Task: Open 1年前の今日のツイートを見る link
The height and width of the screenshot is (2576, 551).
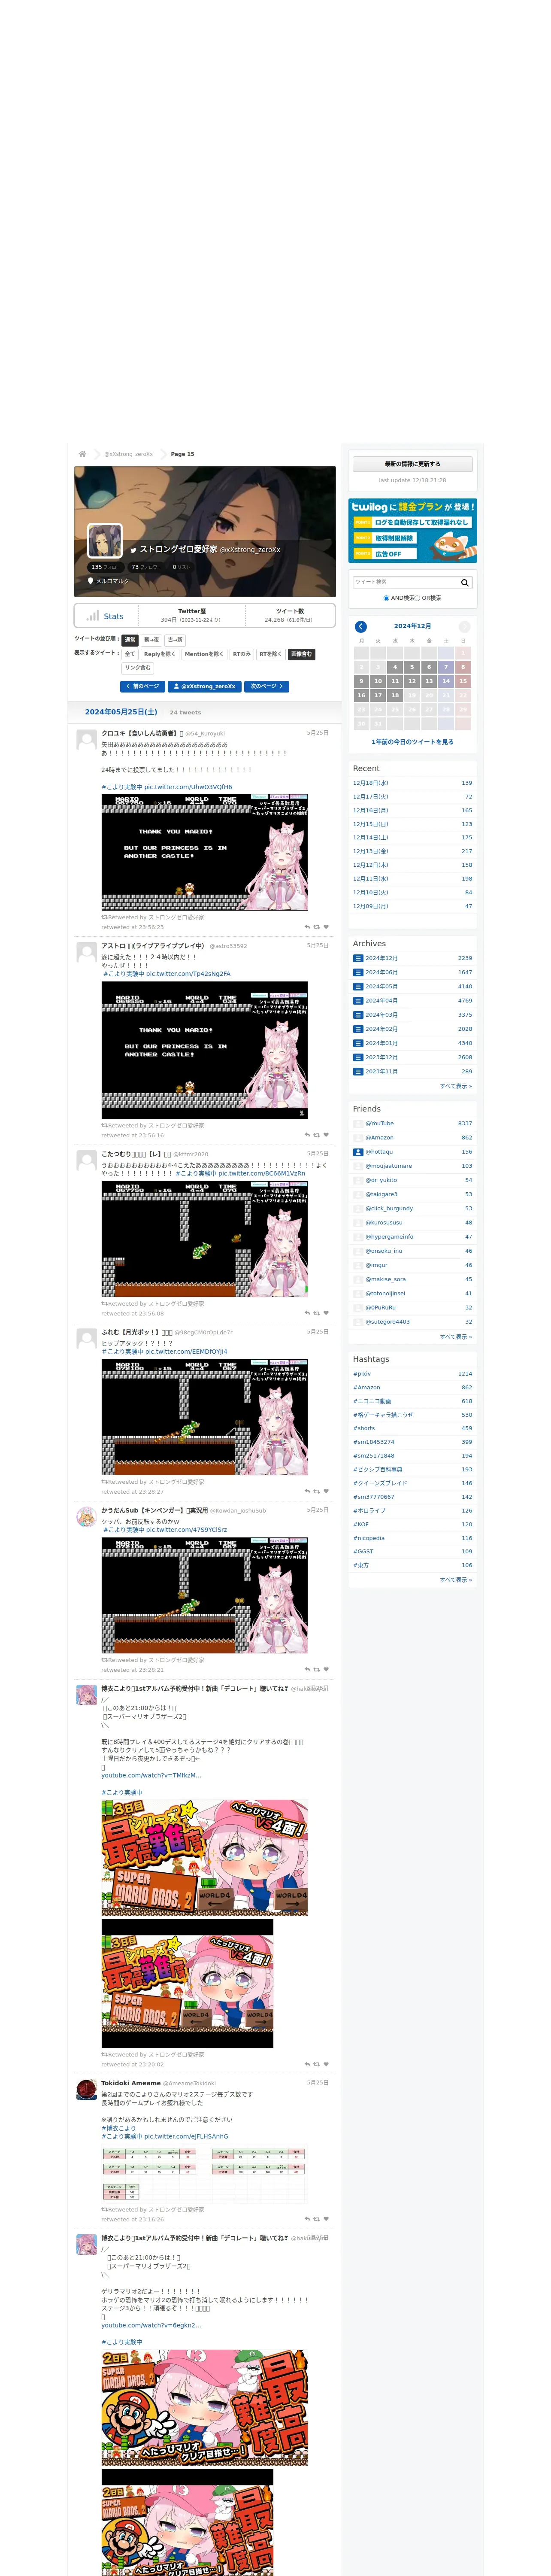Action: pyautogui.click(x=412, y=742)
